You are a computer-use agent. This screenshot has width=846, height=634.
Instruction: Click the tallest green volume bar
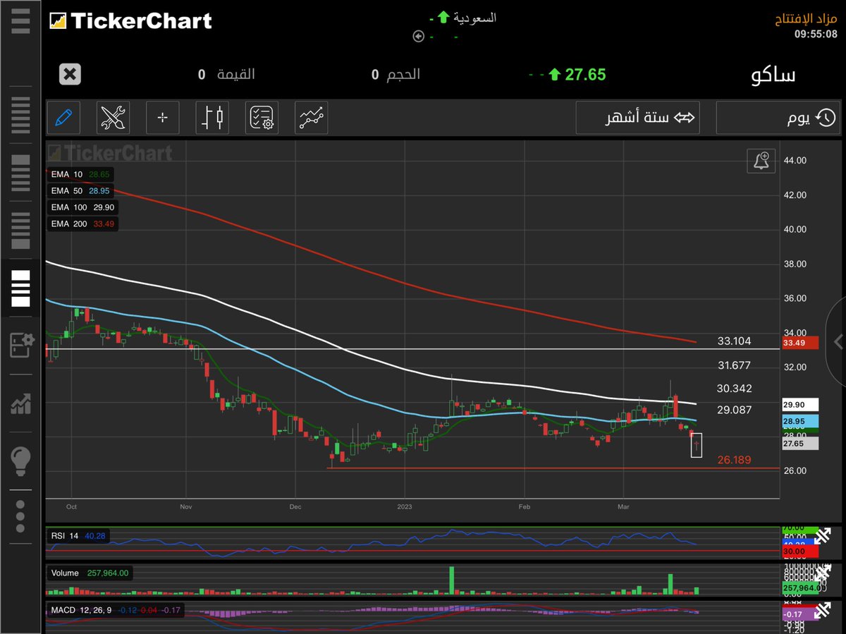pos(451,580)
